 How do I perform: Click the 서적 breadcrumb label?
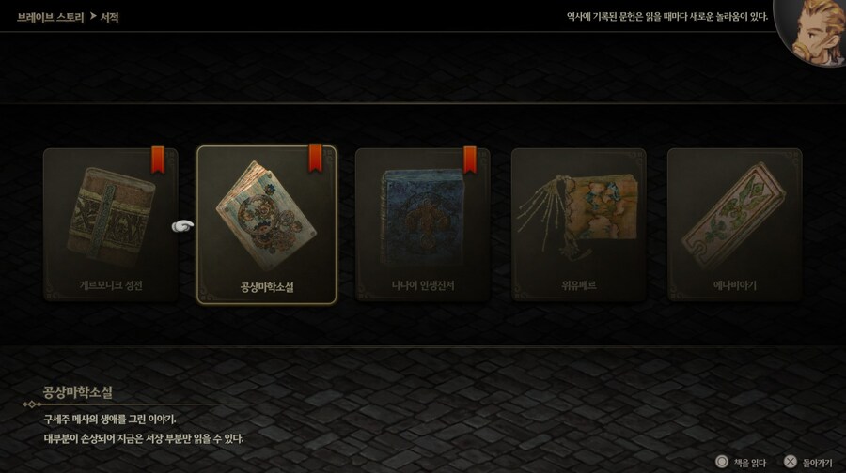click(110, 17)
